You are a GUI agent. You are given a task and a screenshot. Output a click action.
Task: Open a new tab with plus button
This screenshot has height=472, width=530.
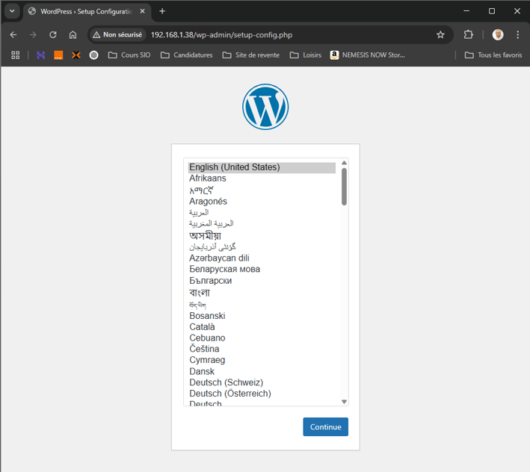tap(162, 11)
